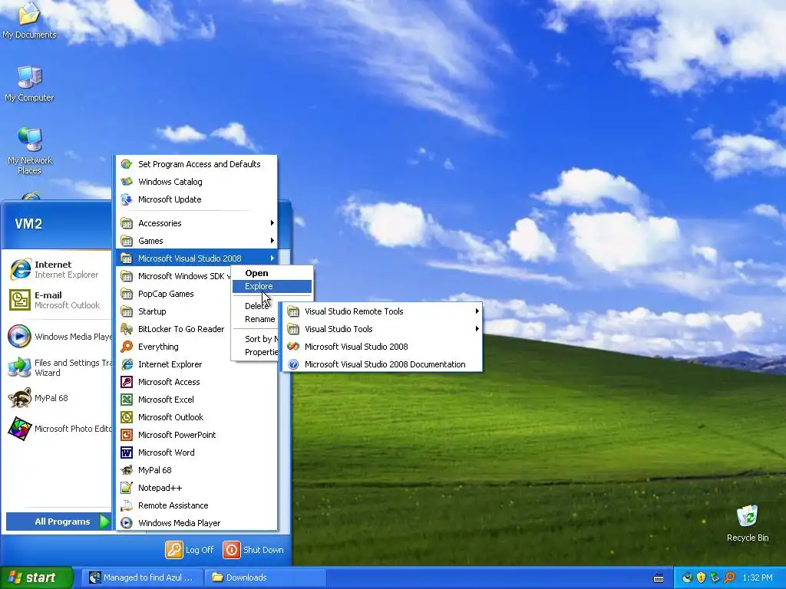The height and width of the screenshot is (589, 786).
Task: Click the Everything search tray icon
Action: [x=729, y=577]
